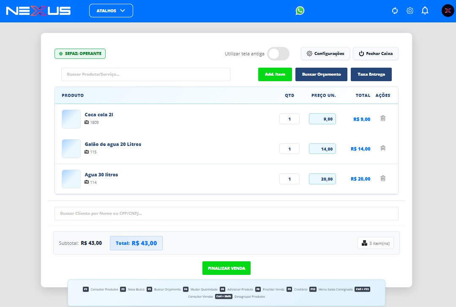The height and width of the screenshot is (307, 456).
Task: Click the Taxa Entrega button
Action: click(x=371, y=74)
